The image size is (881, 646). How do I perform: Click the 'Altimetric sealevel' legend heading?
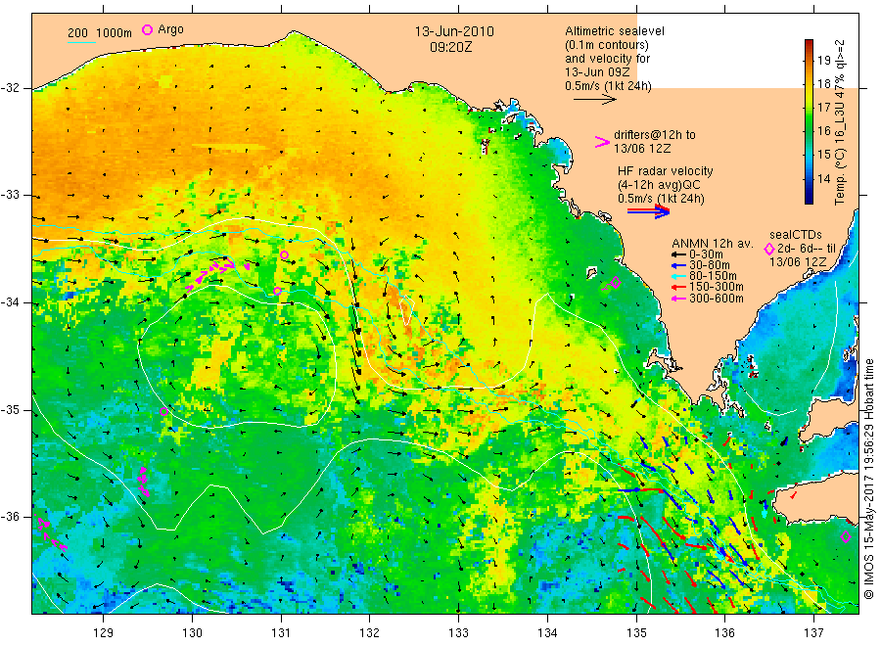pos(615,31)
